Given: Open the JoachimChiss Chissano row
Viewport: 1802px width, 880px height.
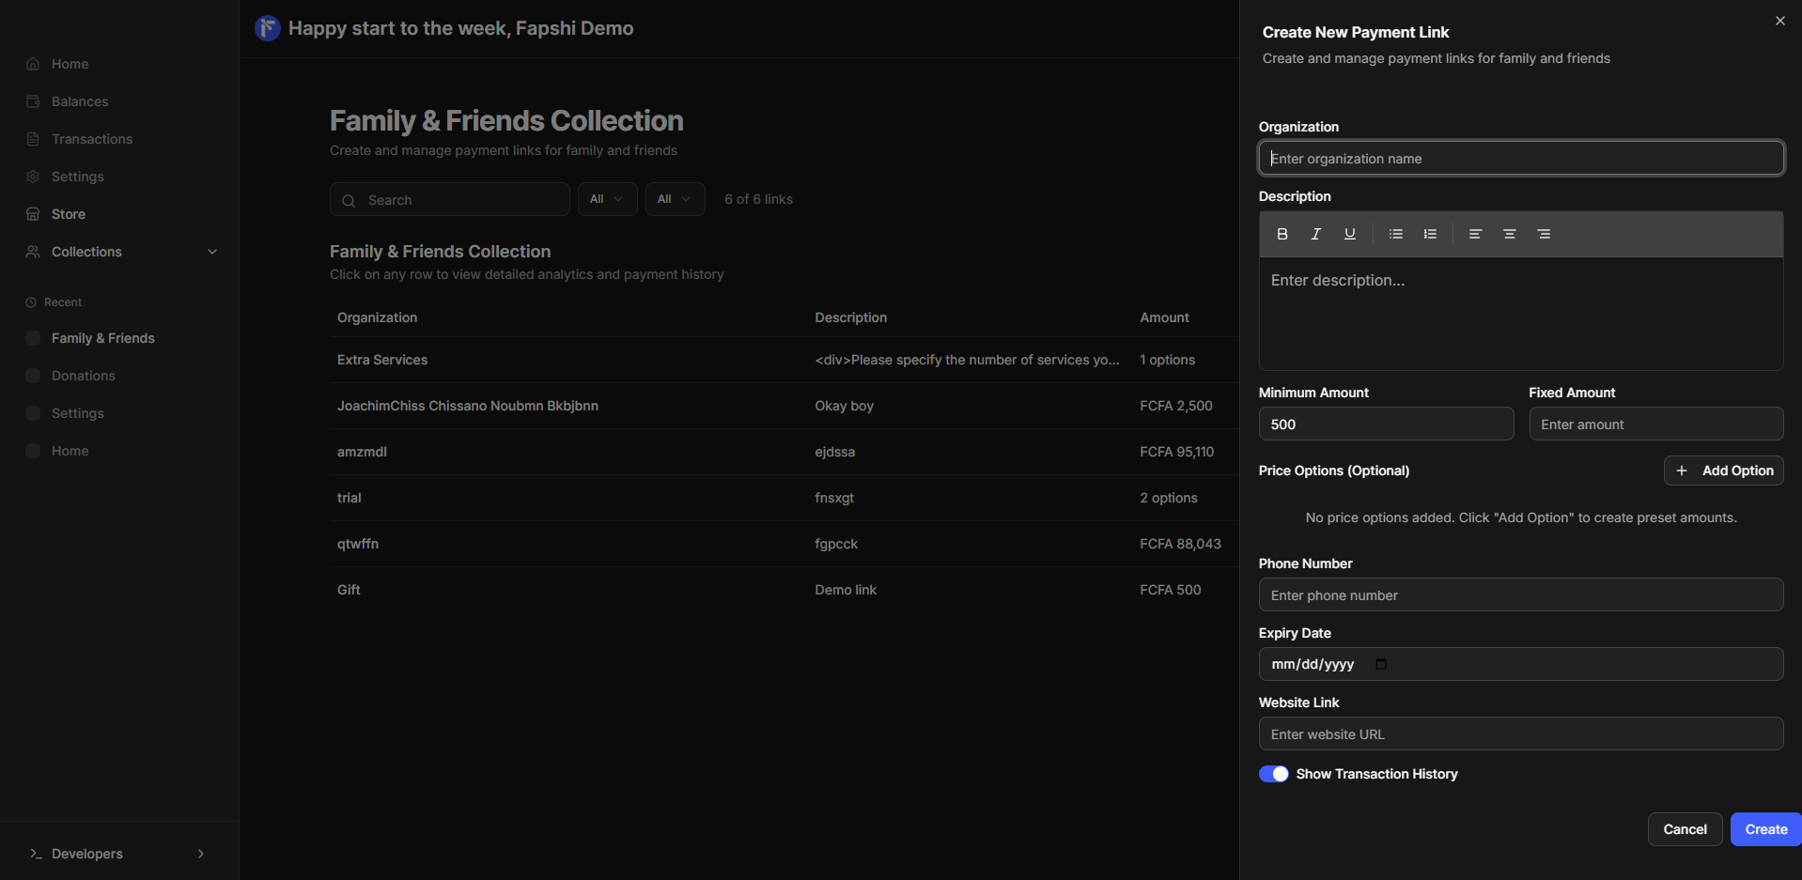Looking at the screenshot, I should click(784, 406).
